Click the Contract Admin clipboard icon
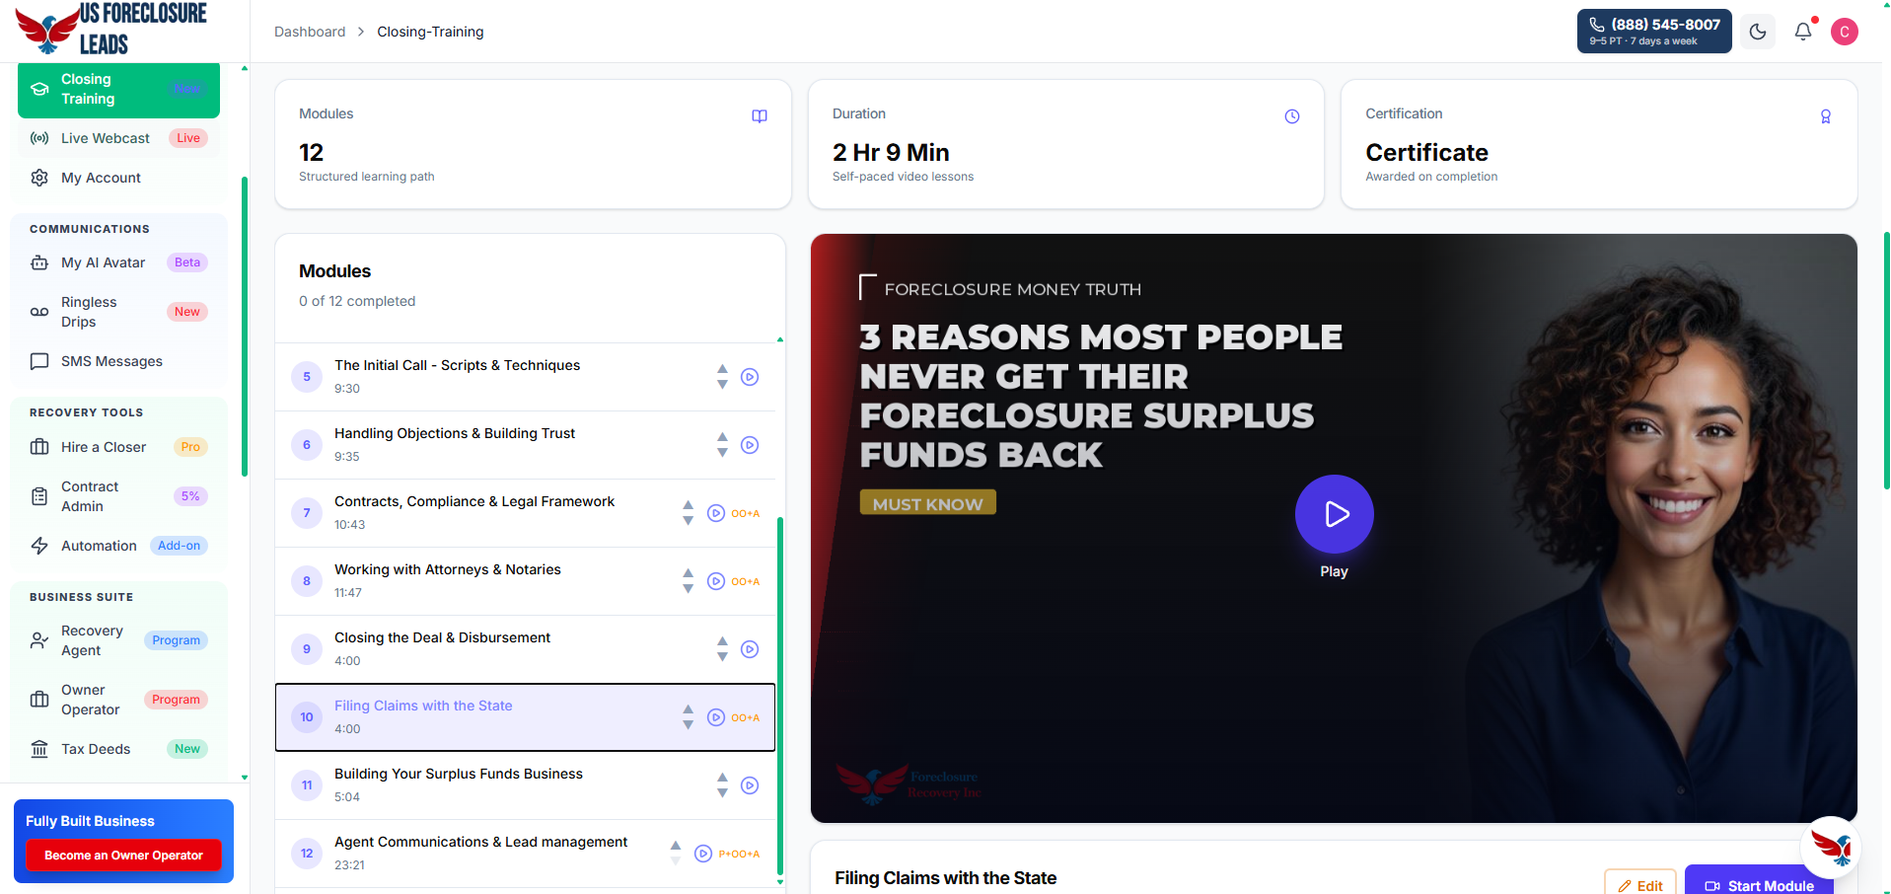This screenshot has width=1891, height=894. click(x=39, y=496)
